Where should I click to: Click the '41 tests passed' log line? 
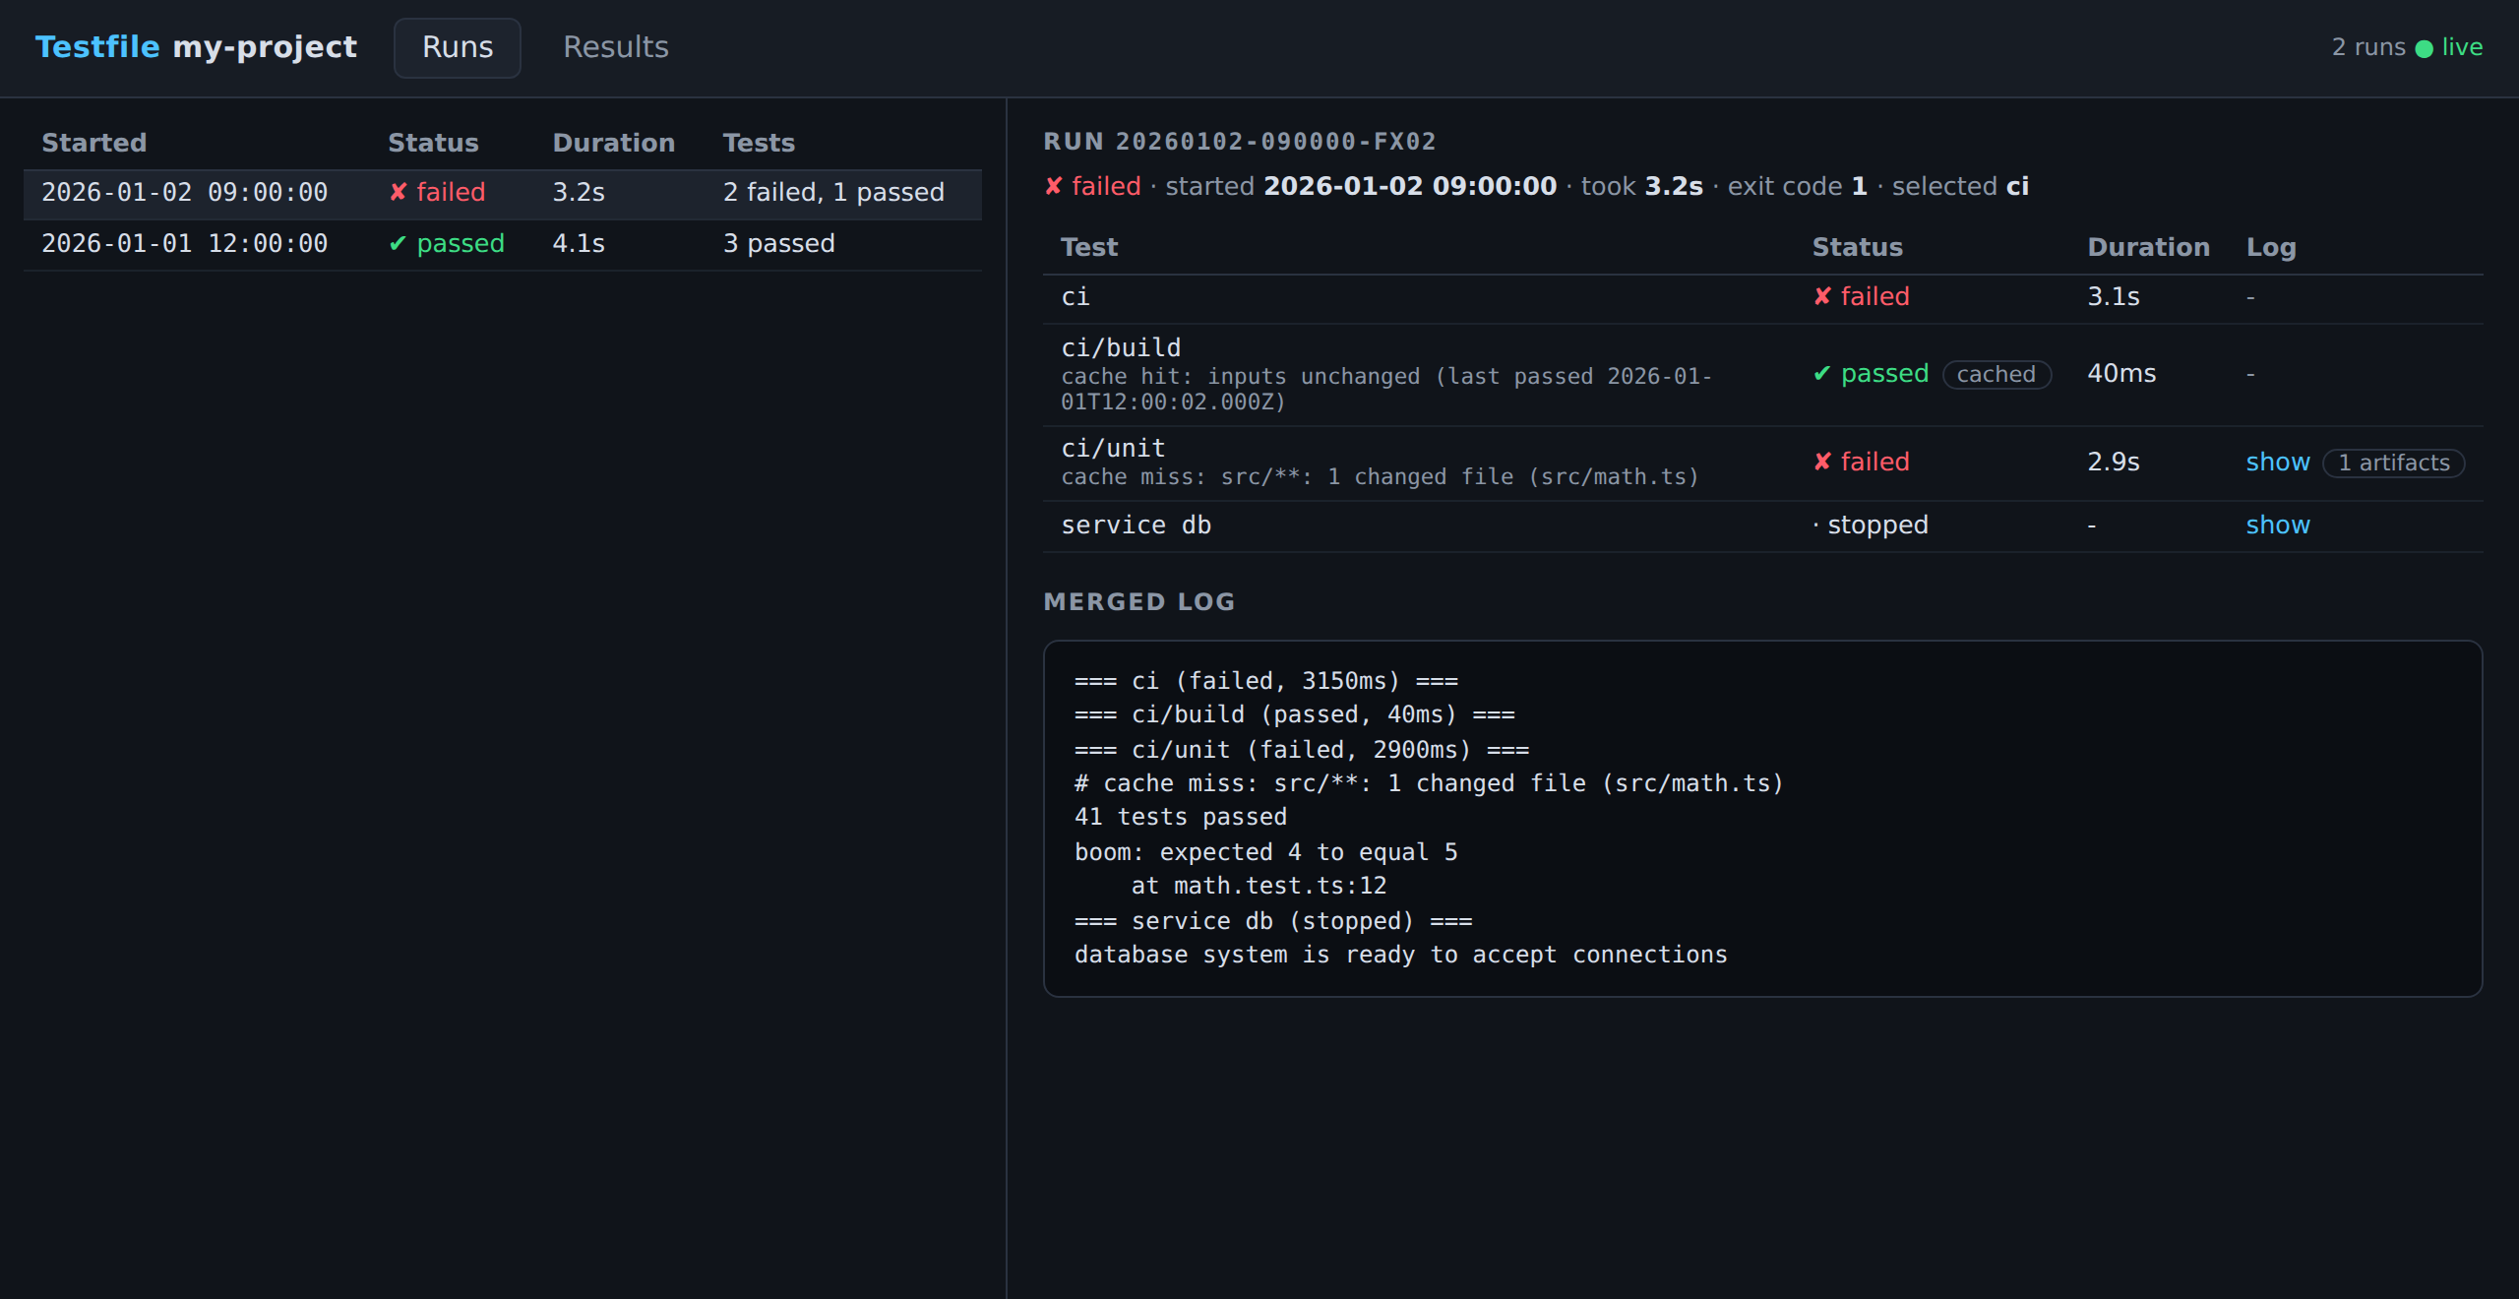(x=1181, y=817)
